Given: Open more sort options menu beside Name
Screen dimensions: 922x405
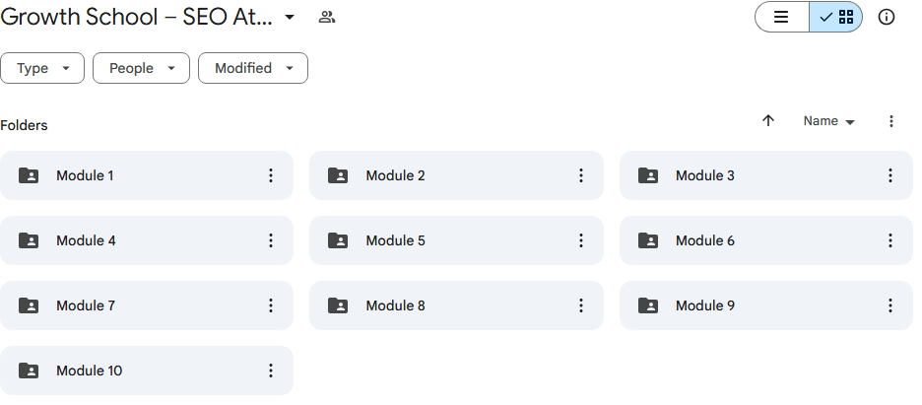Looking at the screenshot, I should pos(890,121).
